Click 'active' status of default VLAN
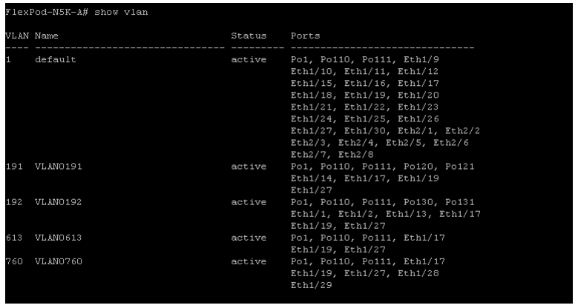 (x=249, y=60)
